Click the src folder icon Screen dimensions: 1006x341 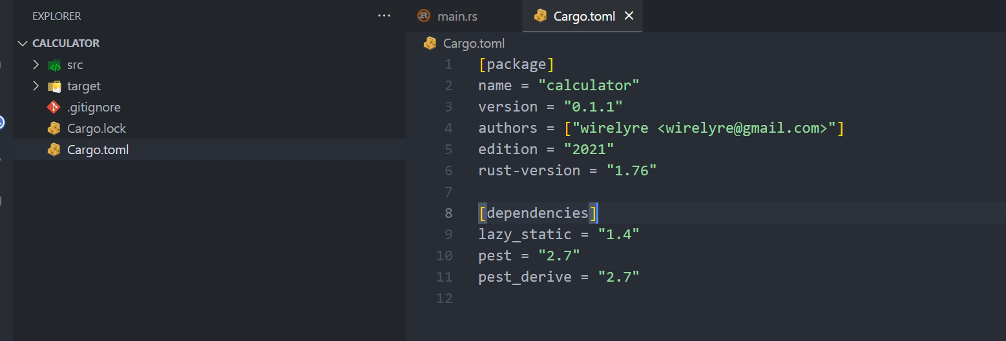click(54, 65)
